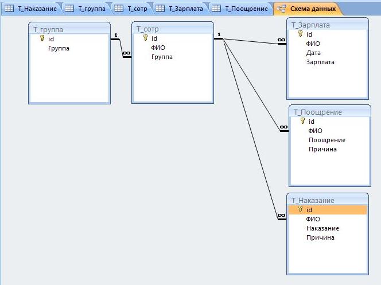Image resolution: width=381 pixels, height=285 pixels.
Task: Click primary key icon in Т_Зарплата table
Action: 301,34
